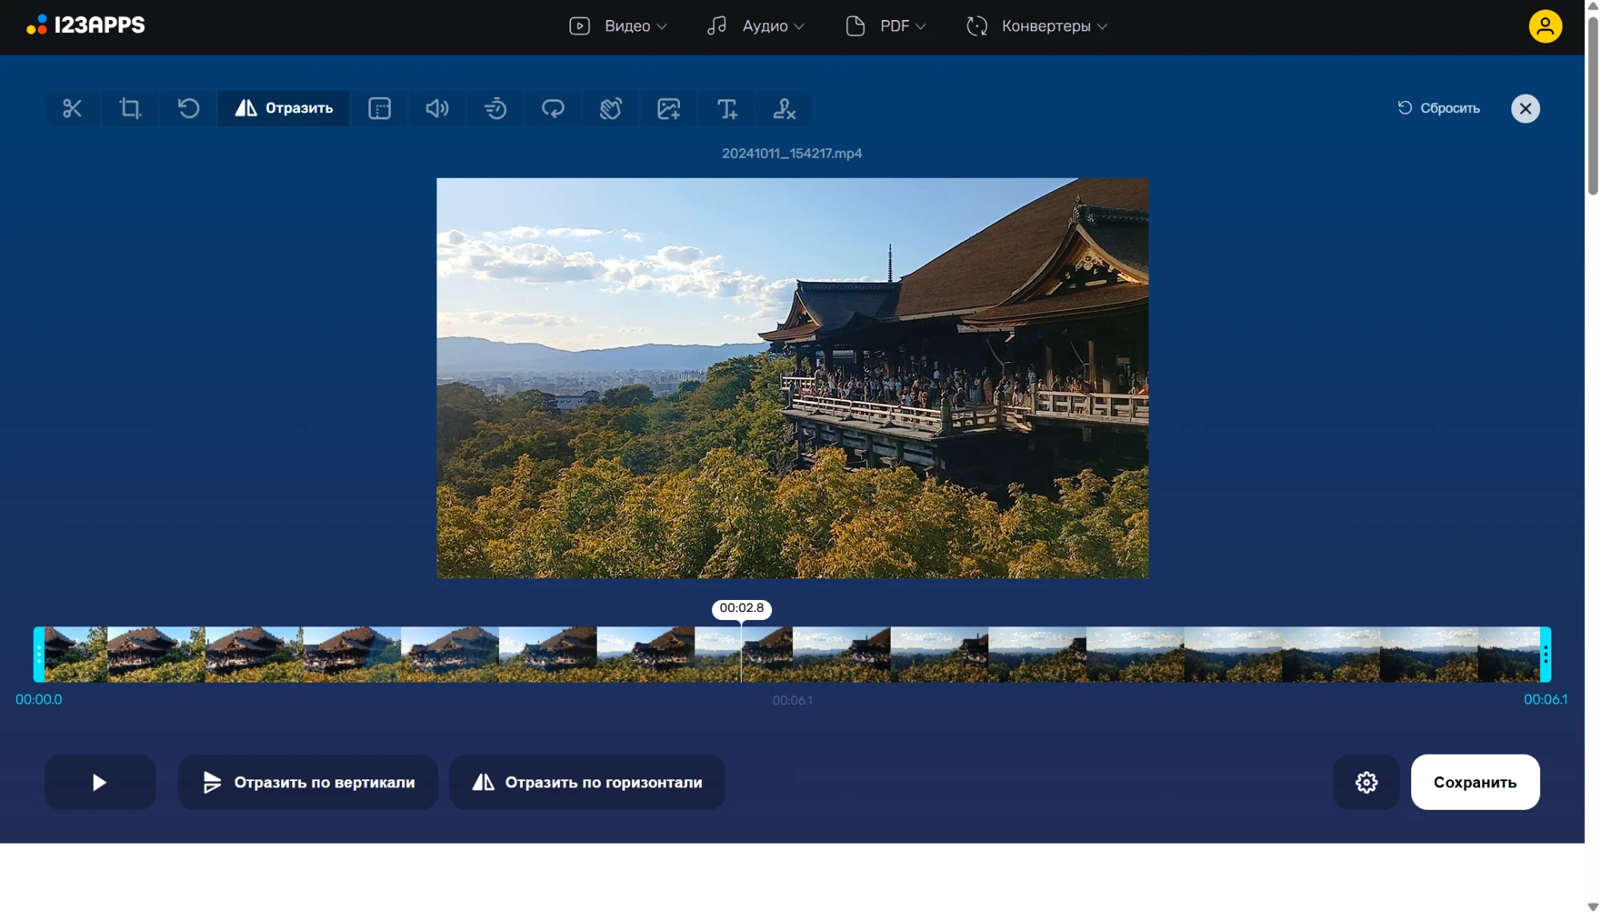
Task: Expand the Конвертеры menu
Action: [1037, 26]
